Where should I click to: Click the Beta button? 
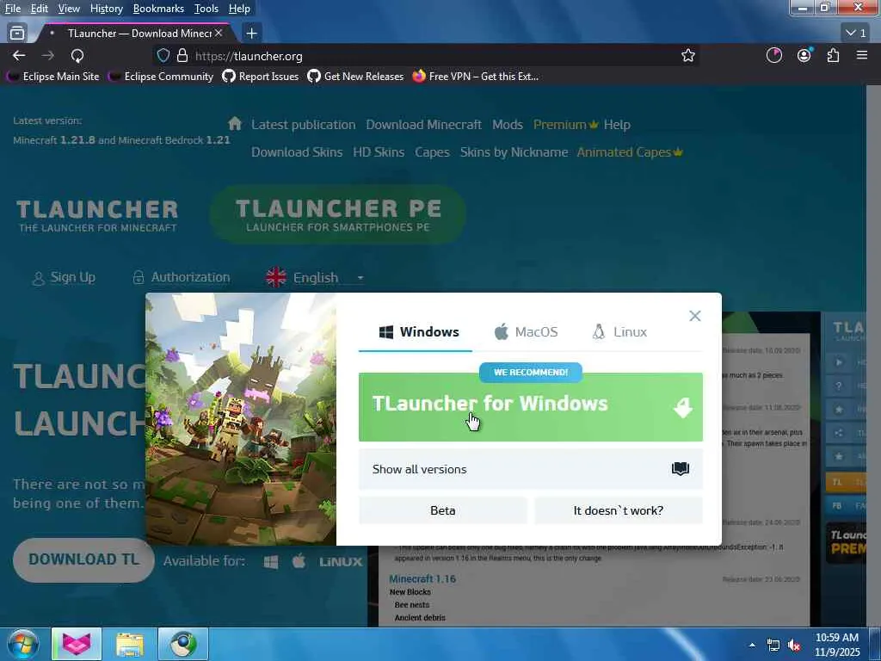443,510
